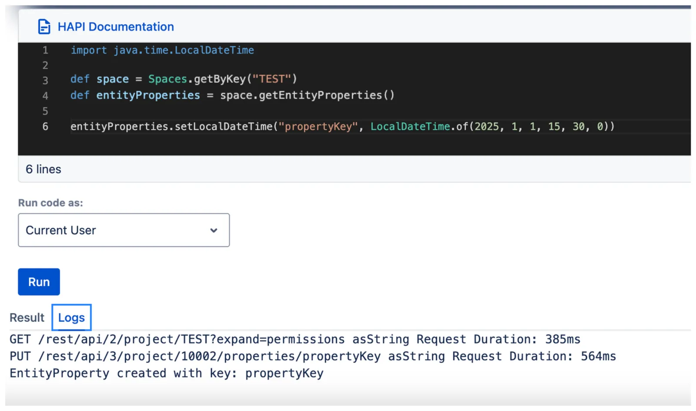Click the 6 lines status label
This screenshot has width=696, height=411.
click(x=43, y=169)
